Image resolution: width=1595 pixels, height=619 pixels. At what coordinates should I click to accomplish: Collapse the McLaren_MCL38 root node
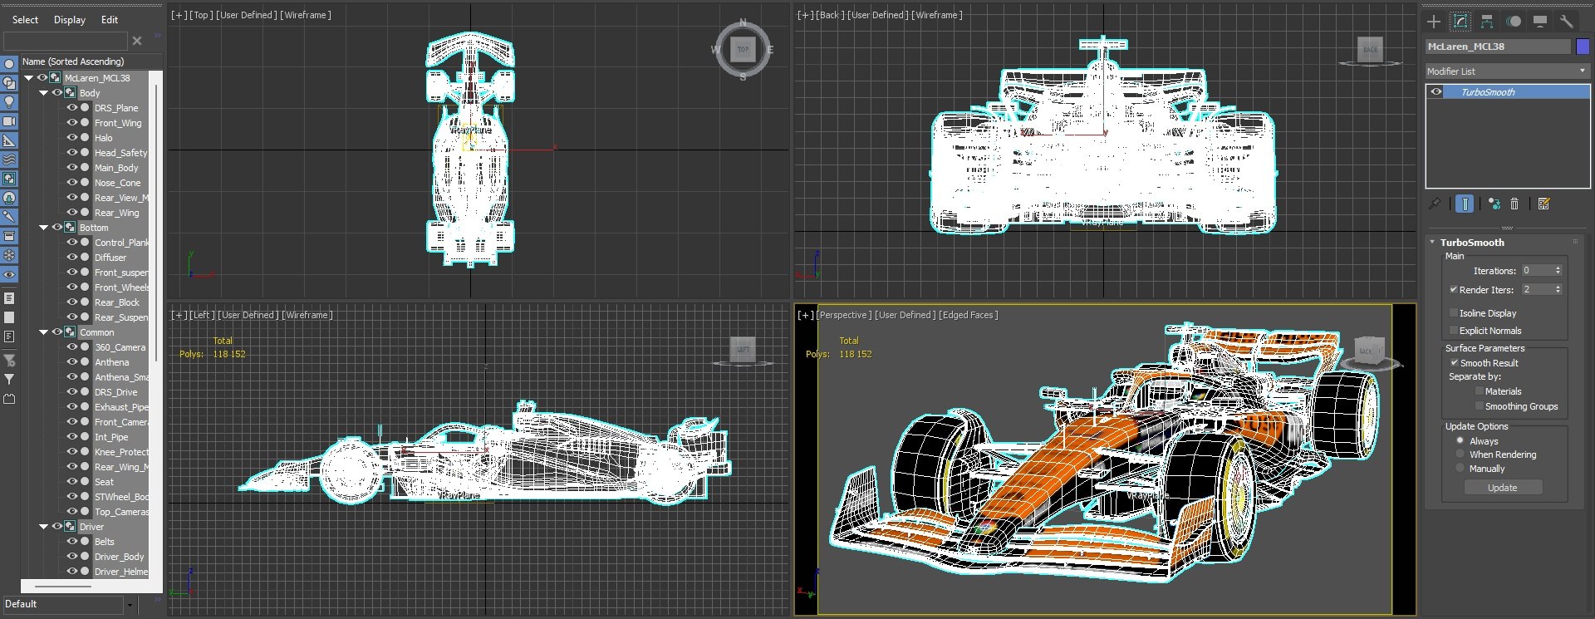29,78
